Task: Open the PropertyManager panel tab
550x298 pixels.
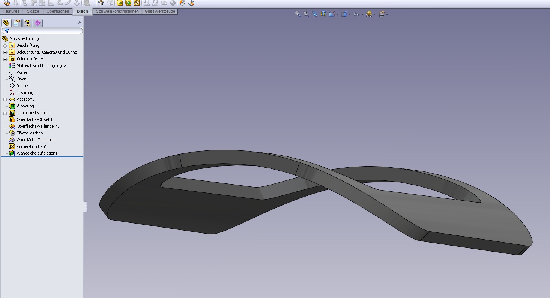Action: [x=17, y=23]
